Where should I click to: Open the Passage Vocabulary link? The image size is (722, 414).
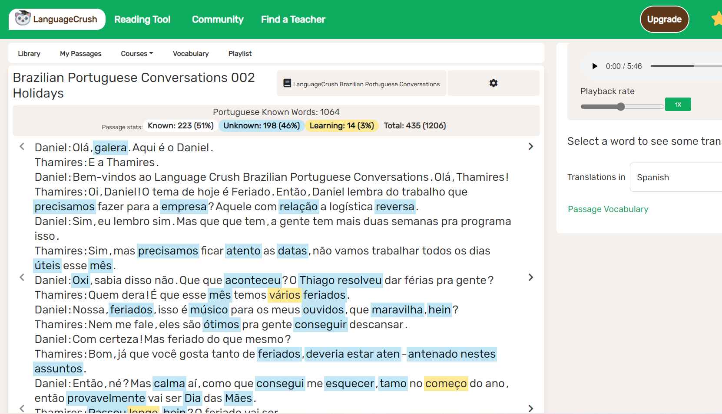coord(608,209)
